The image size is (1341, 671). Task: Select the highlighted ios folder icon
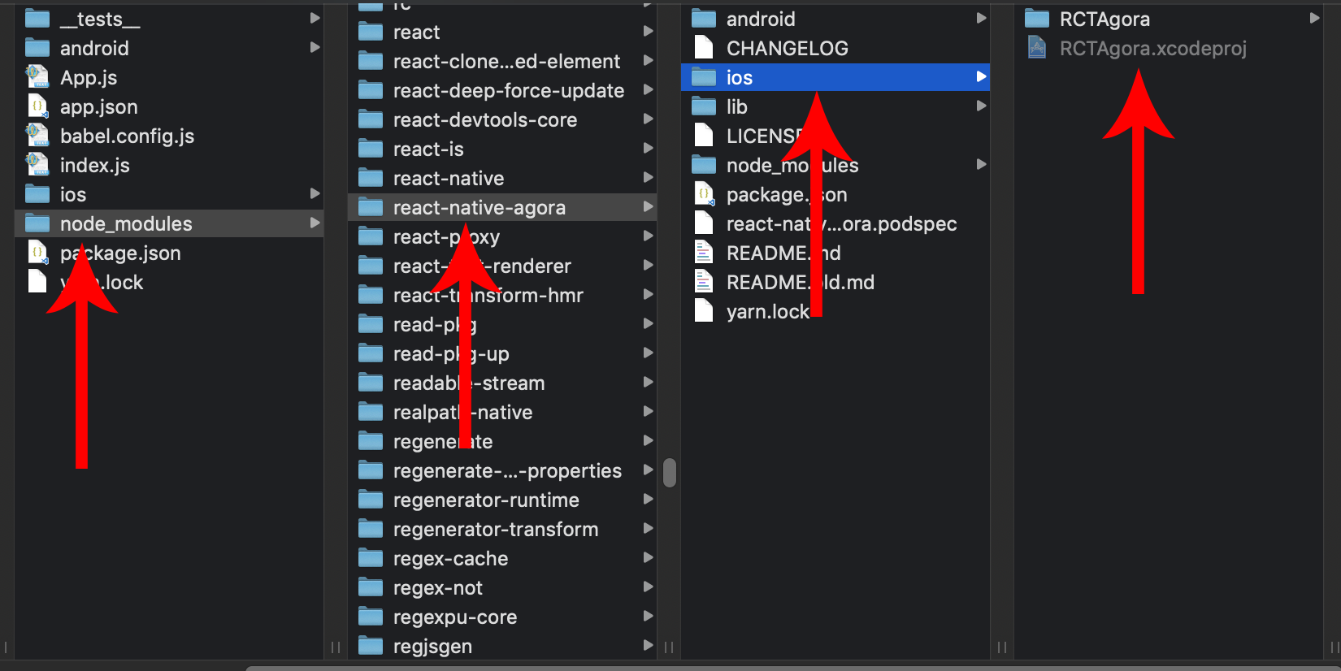(x=704, y=77)
